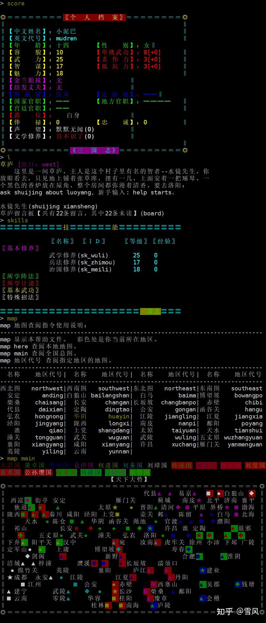Click the 何进国 legend entry
This screenshot has width=266, height=623.
tap(108, 465)
